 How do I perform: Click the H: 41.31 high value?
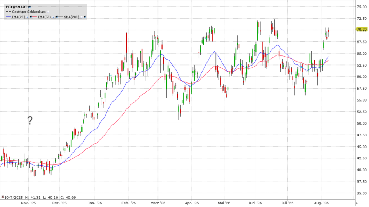(x=33, y=197)
